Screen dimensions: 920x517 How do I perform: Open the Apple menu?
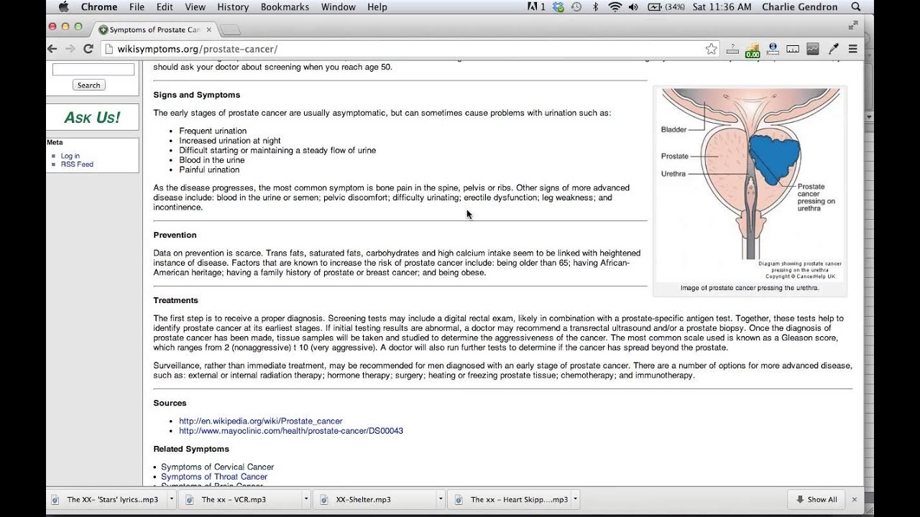coord(63,7)
